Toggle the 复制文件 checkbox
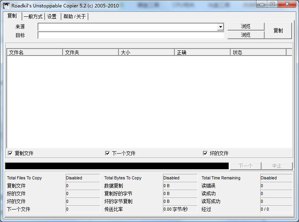Screen dimensions: 299x222 [10, 153]
